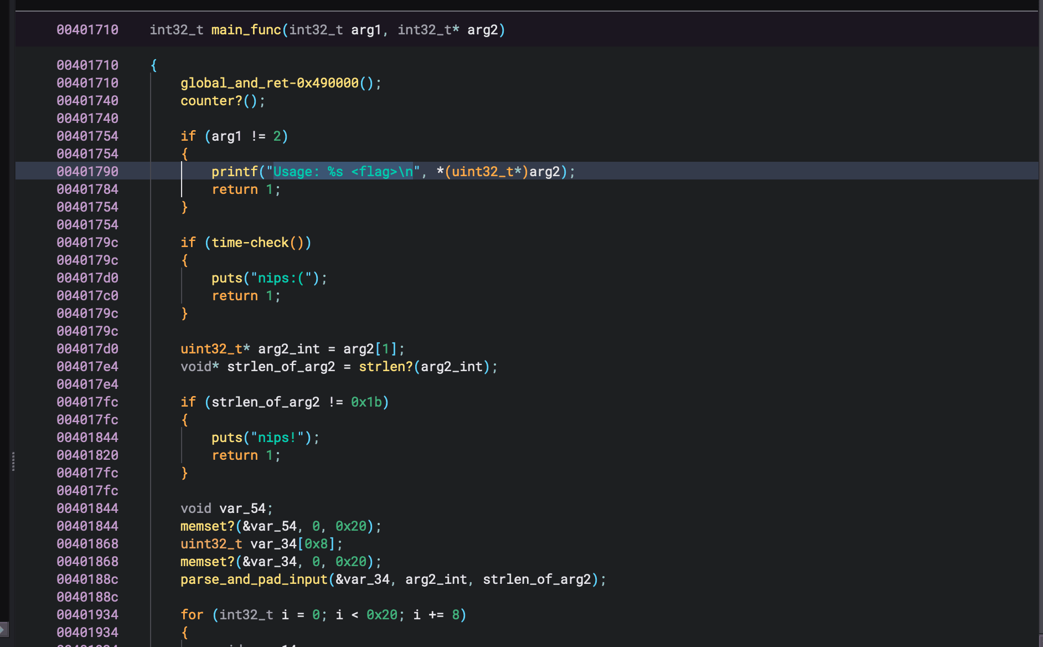Click address 00401710 next to main_func
This screenshot has height=647, width=1043.
point(89,29)
